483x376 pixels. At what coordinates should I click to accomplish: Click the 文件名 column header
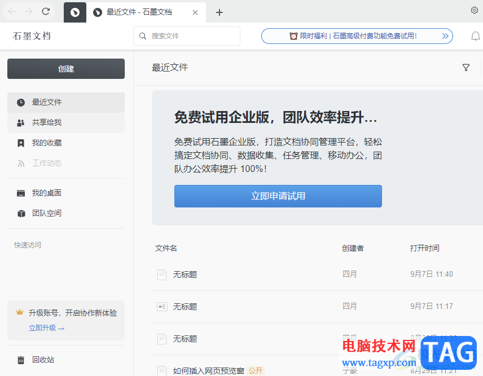(166, 248)
